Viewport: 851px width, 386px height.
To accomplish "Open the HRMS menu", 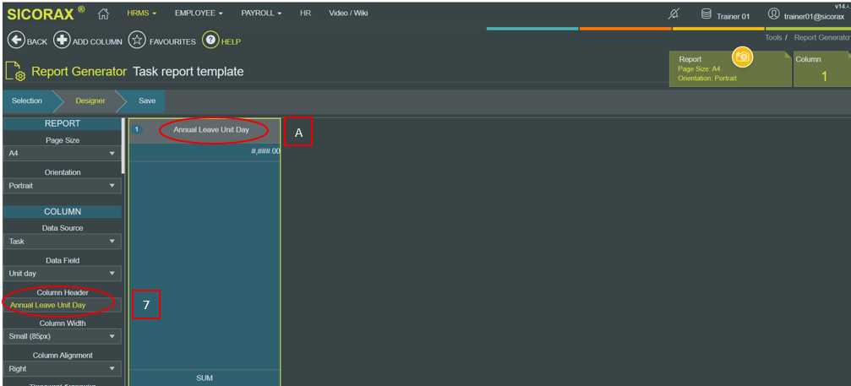I will (x=141, y=13).
